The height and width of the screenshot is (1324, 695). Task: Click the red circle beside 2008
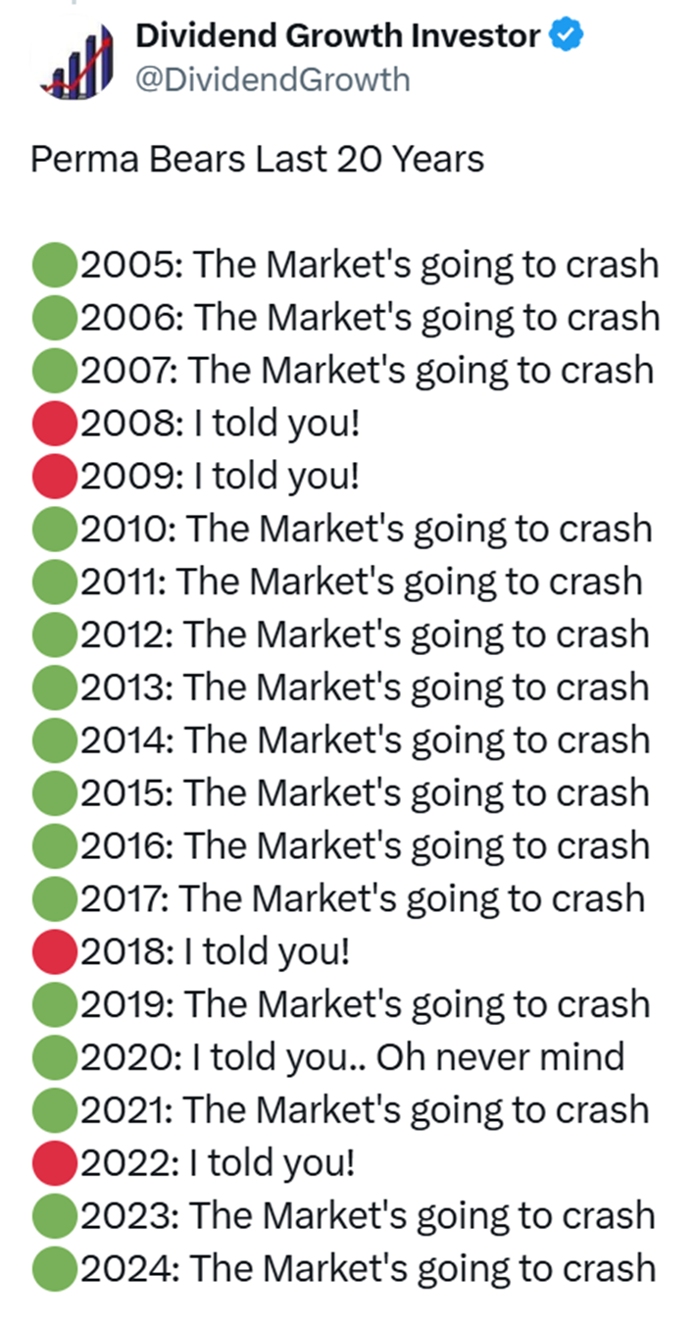pos(55,425)
